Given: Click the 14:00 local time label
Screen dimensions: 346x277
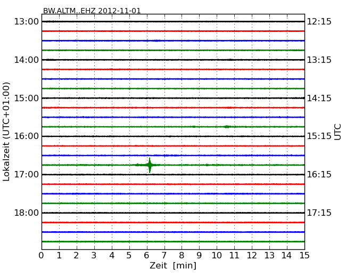Looking at the screenshot, I should [x=27, y=60].
